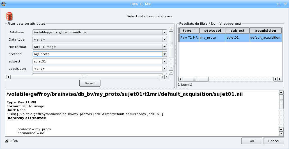289x149 pixels.
Task: Toggle the infos checkbox
Action: 6,141
